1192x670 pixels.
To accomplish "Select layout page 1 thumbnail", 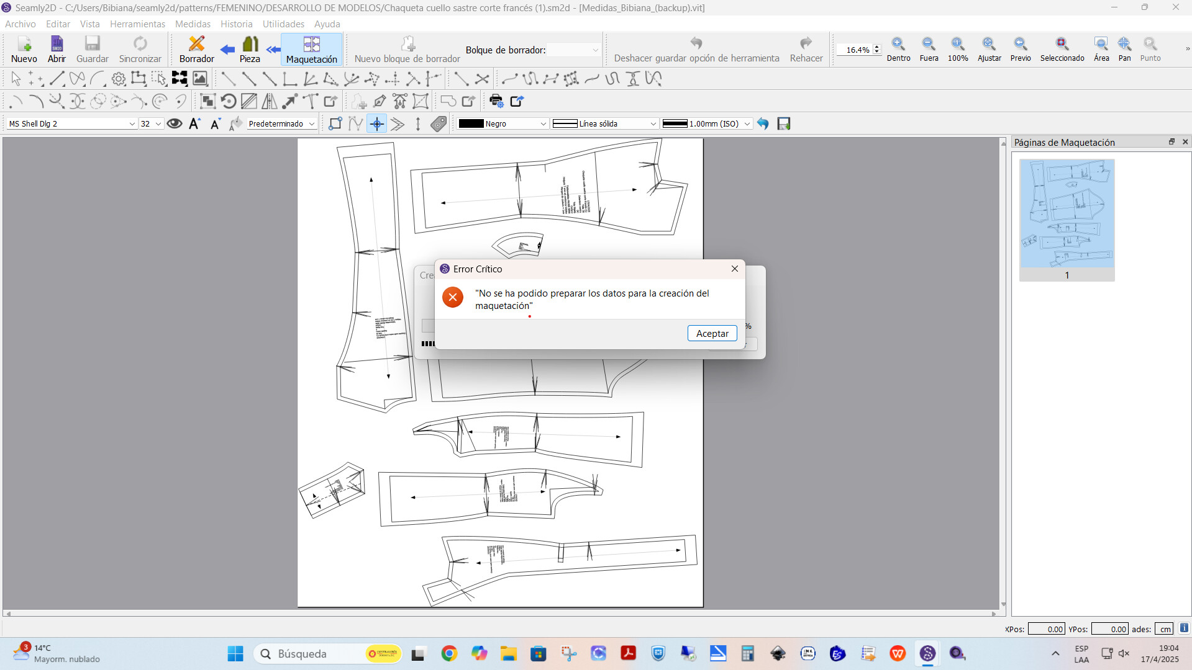I will tap(1067, 220).
